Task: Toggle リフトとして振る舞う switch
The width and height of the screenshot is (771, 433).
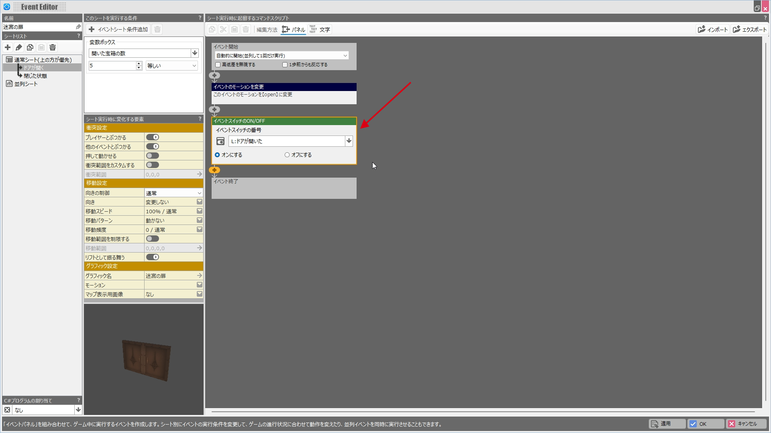Action: click(153, 257)
